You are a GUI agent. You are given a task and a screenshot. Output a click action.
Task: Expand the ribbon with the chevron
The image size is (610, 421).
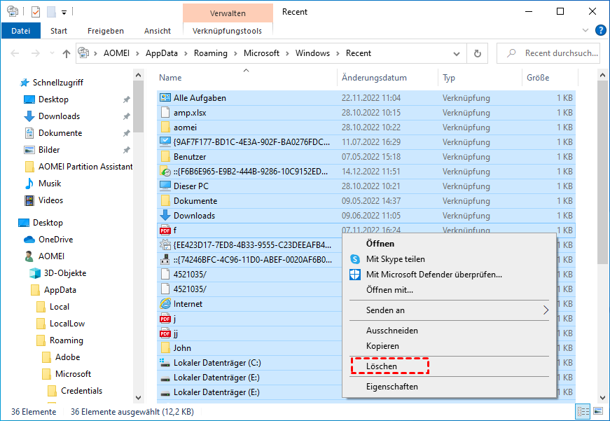coord(585,30)
